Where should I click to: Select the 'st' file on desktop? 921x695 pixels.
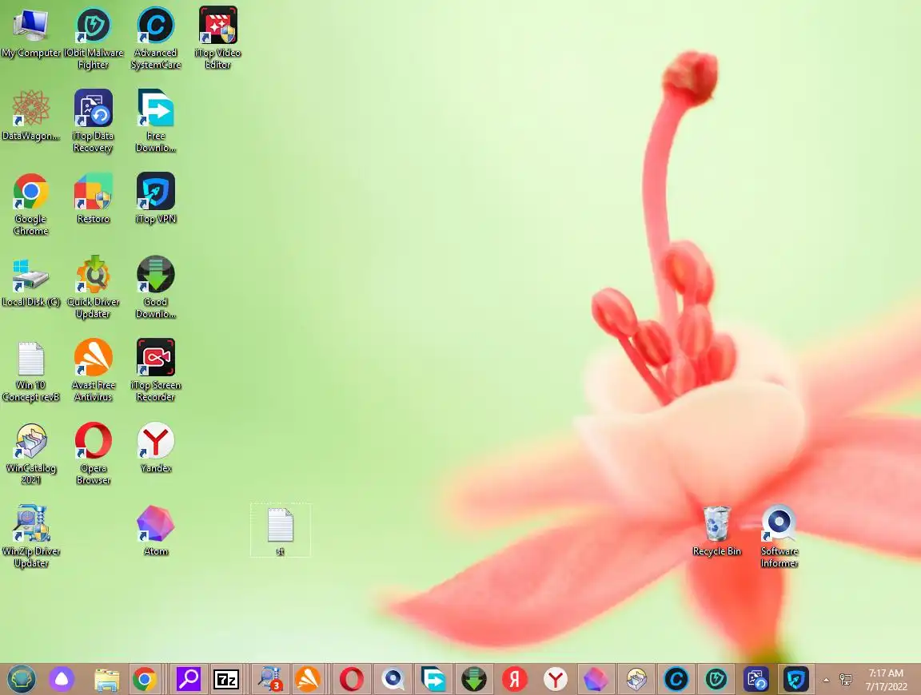click(x=280, y=530)
